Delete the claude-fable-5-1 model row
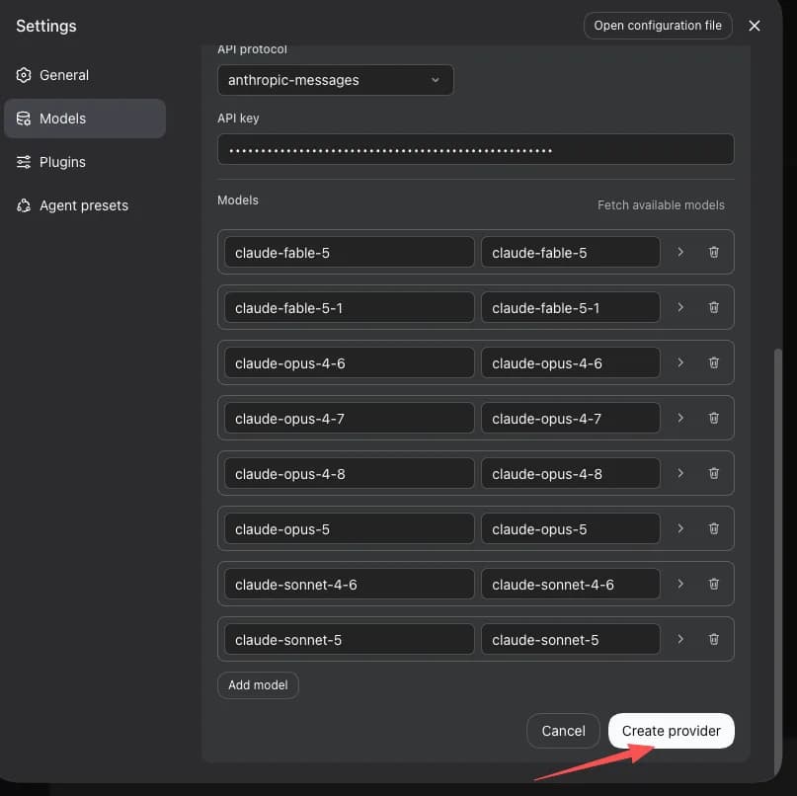 [x=714, y=307]
